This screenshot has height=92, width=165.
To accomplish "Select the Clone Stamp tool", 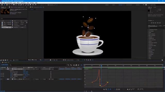I will click(28, 5).
